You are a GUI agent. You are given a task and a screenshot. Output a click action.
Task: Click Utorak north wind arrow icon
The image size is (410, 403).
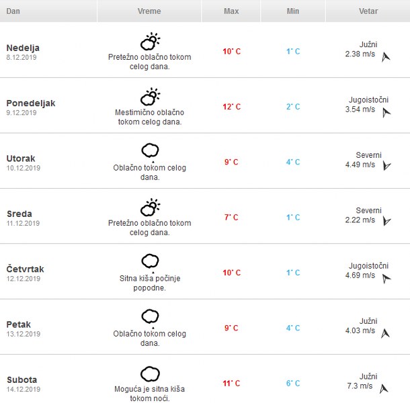click(x=386, y=165)
